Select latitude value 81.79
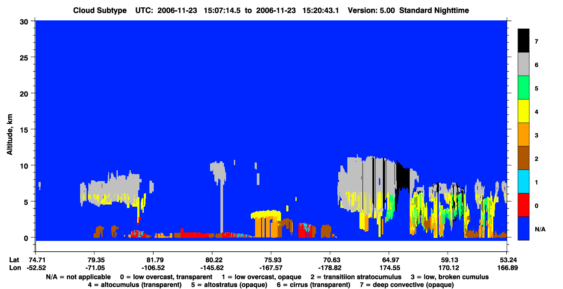Viewport: 563px width, 289px height. (x=153, y=260)
